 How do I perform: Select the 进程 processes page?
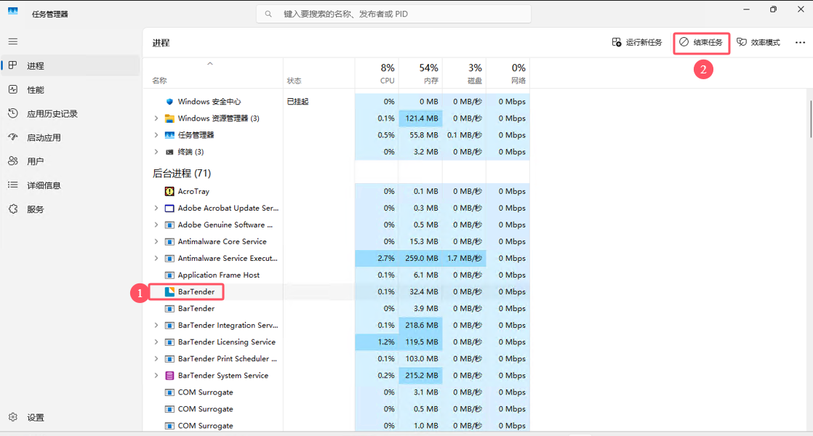71,65
